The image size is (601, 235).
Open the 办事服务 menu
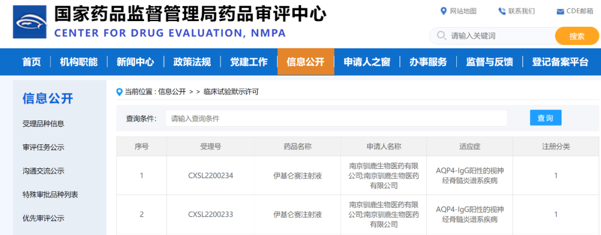point(428,62)
